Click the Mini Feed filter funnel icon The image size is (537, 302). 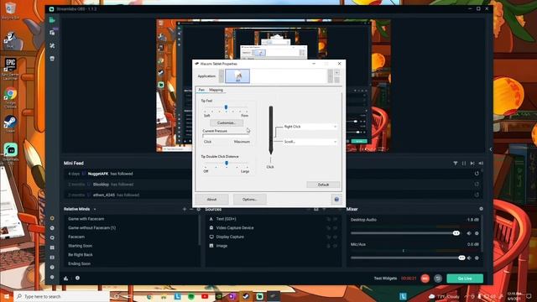coord(455,164)
